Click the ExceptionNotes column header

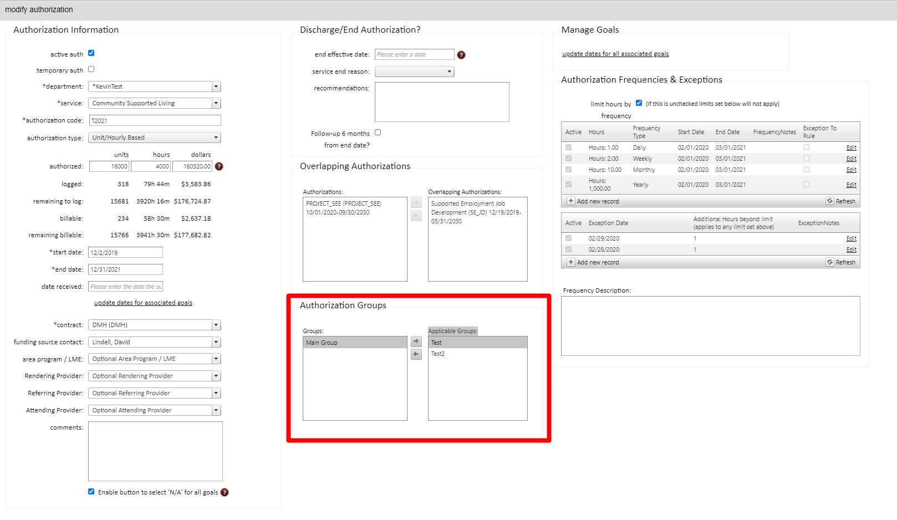(x=819, y=223)
